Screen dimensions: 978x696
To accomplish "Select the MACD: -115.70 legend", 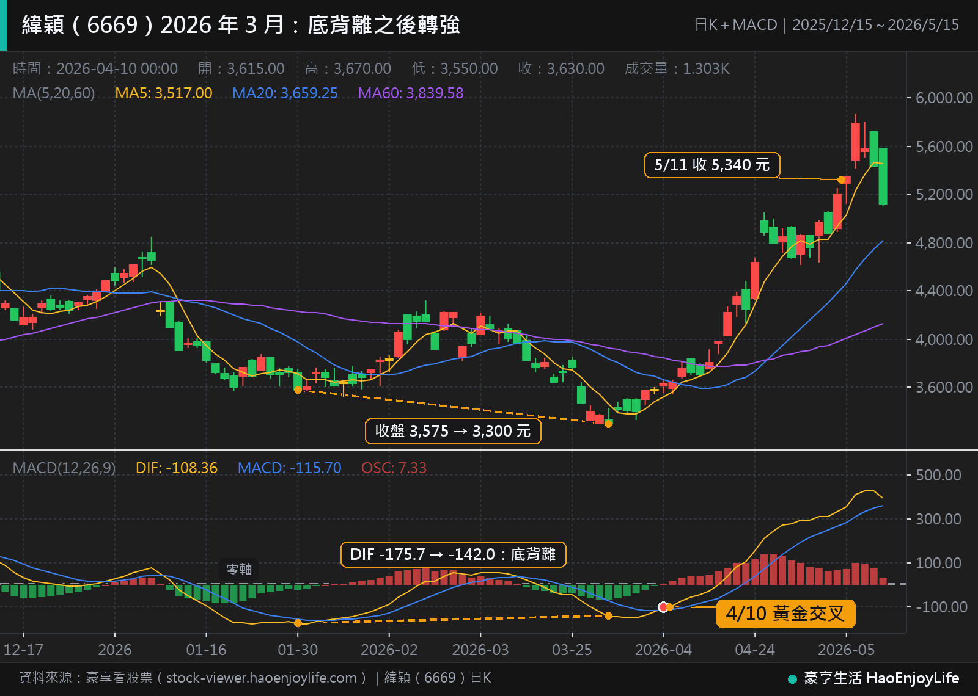I will [x=290, y=468].
